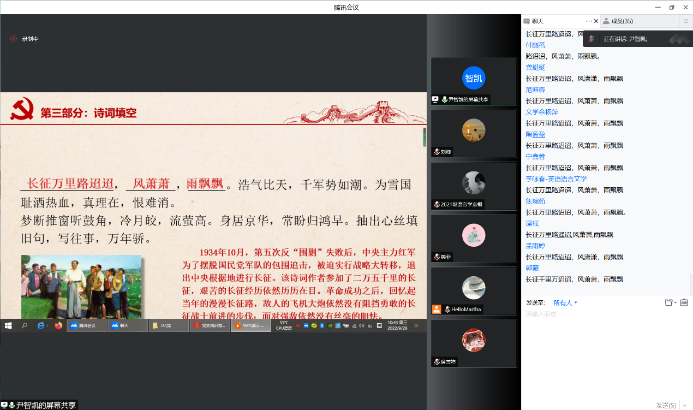
Task: Open the announcement clipboard icon
Action: [684, 302]
